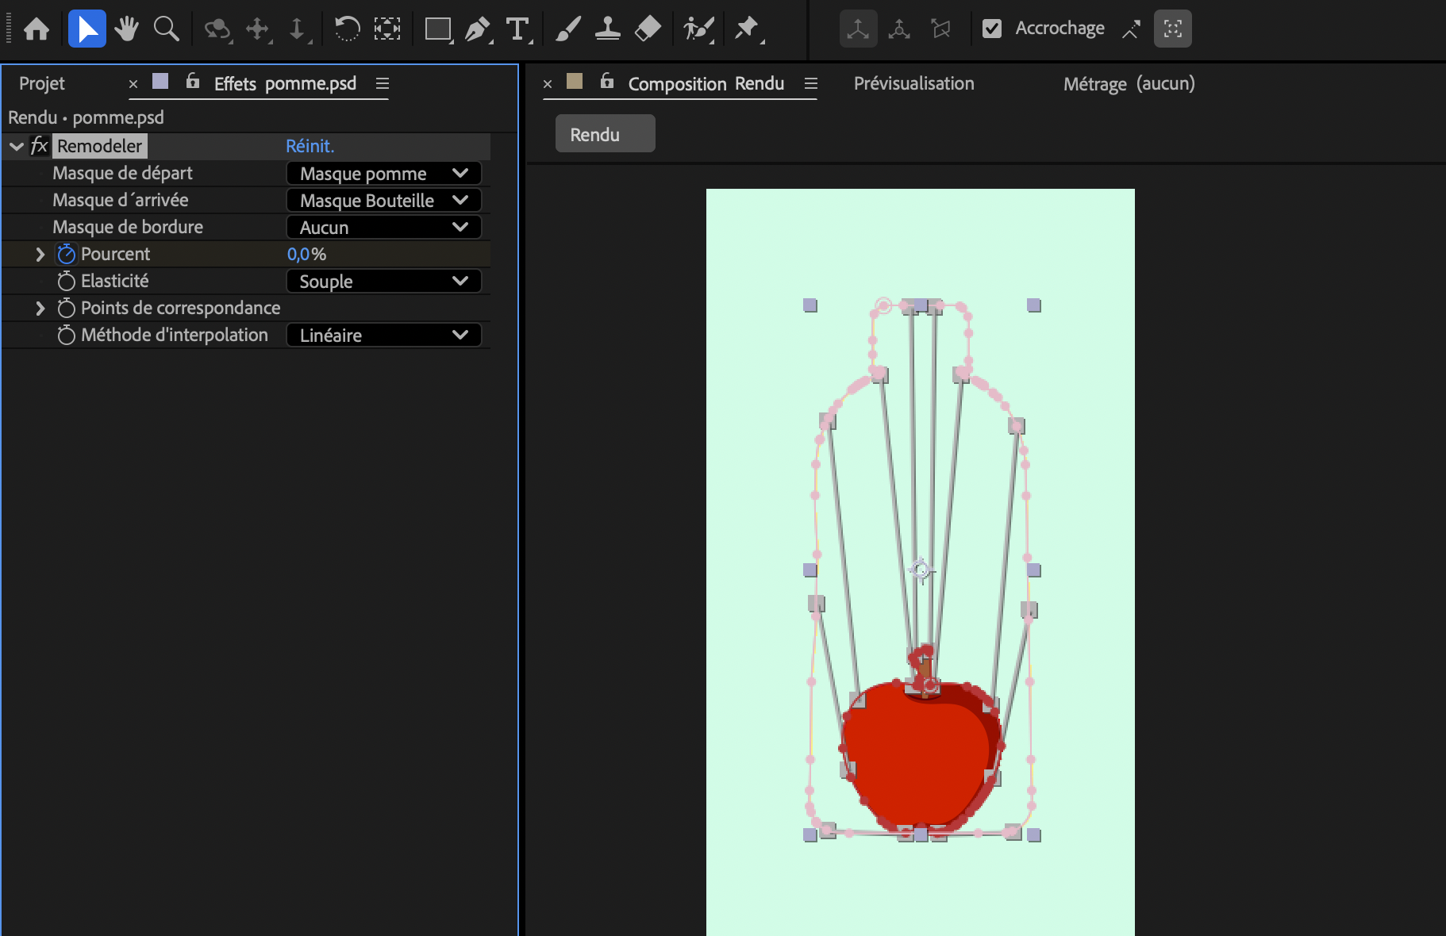This screenshot has width=1446, height=936.
Task: Switch to the Projet tab
Action: pos(42,83)
